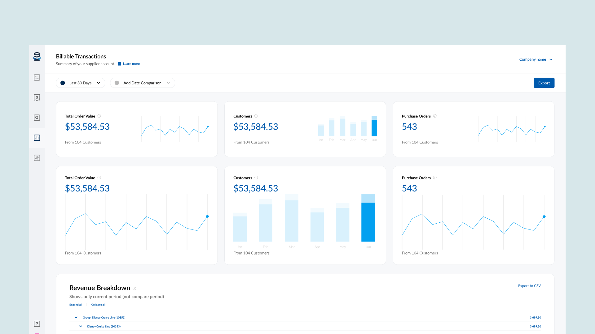Screen dimensions: 595x334
Task: Collapse the Group: Disney Cruise Line row
Action: tap(76, 318)
